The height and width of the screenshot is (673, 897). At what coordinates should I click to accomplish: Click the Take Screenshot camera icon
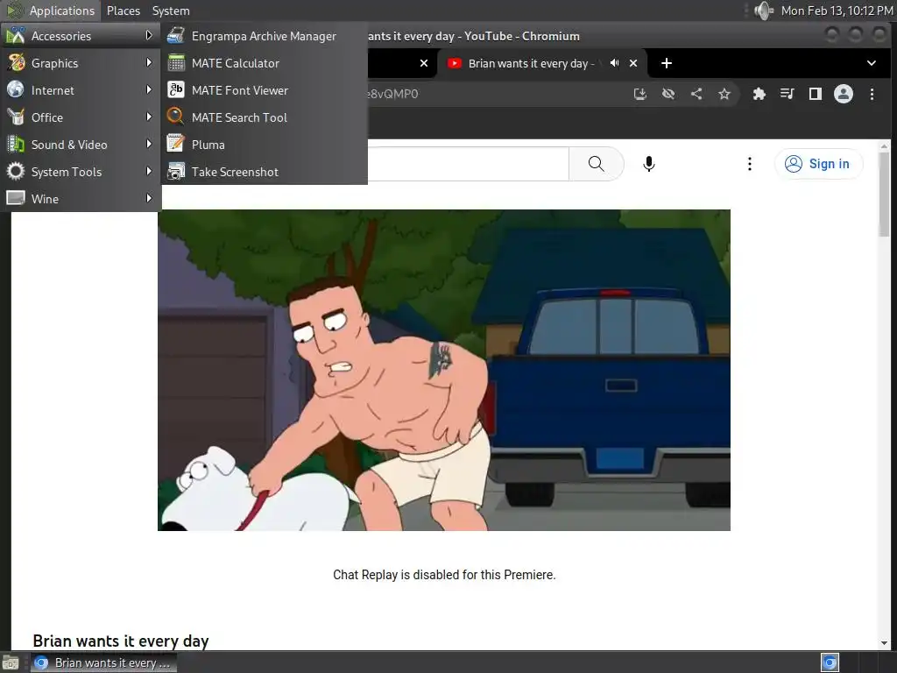(175, 171)
